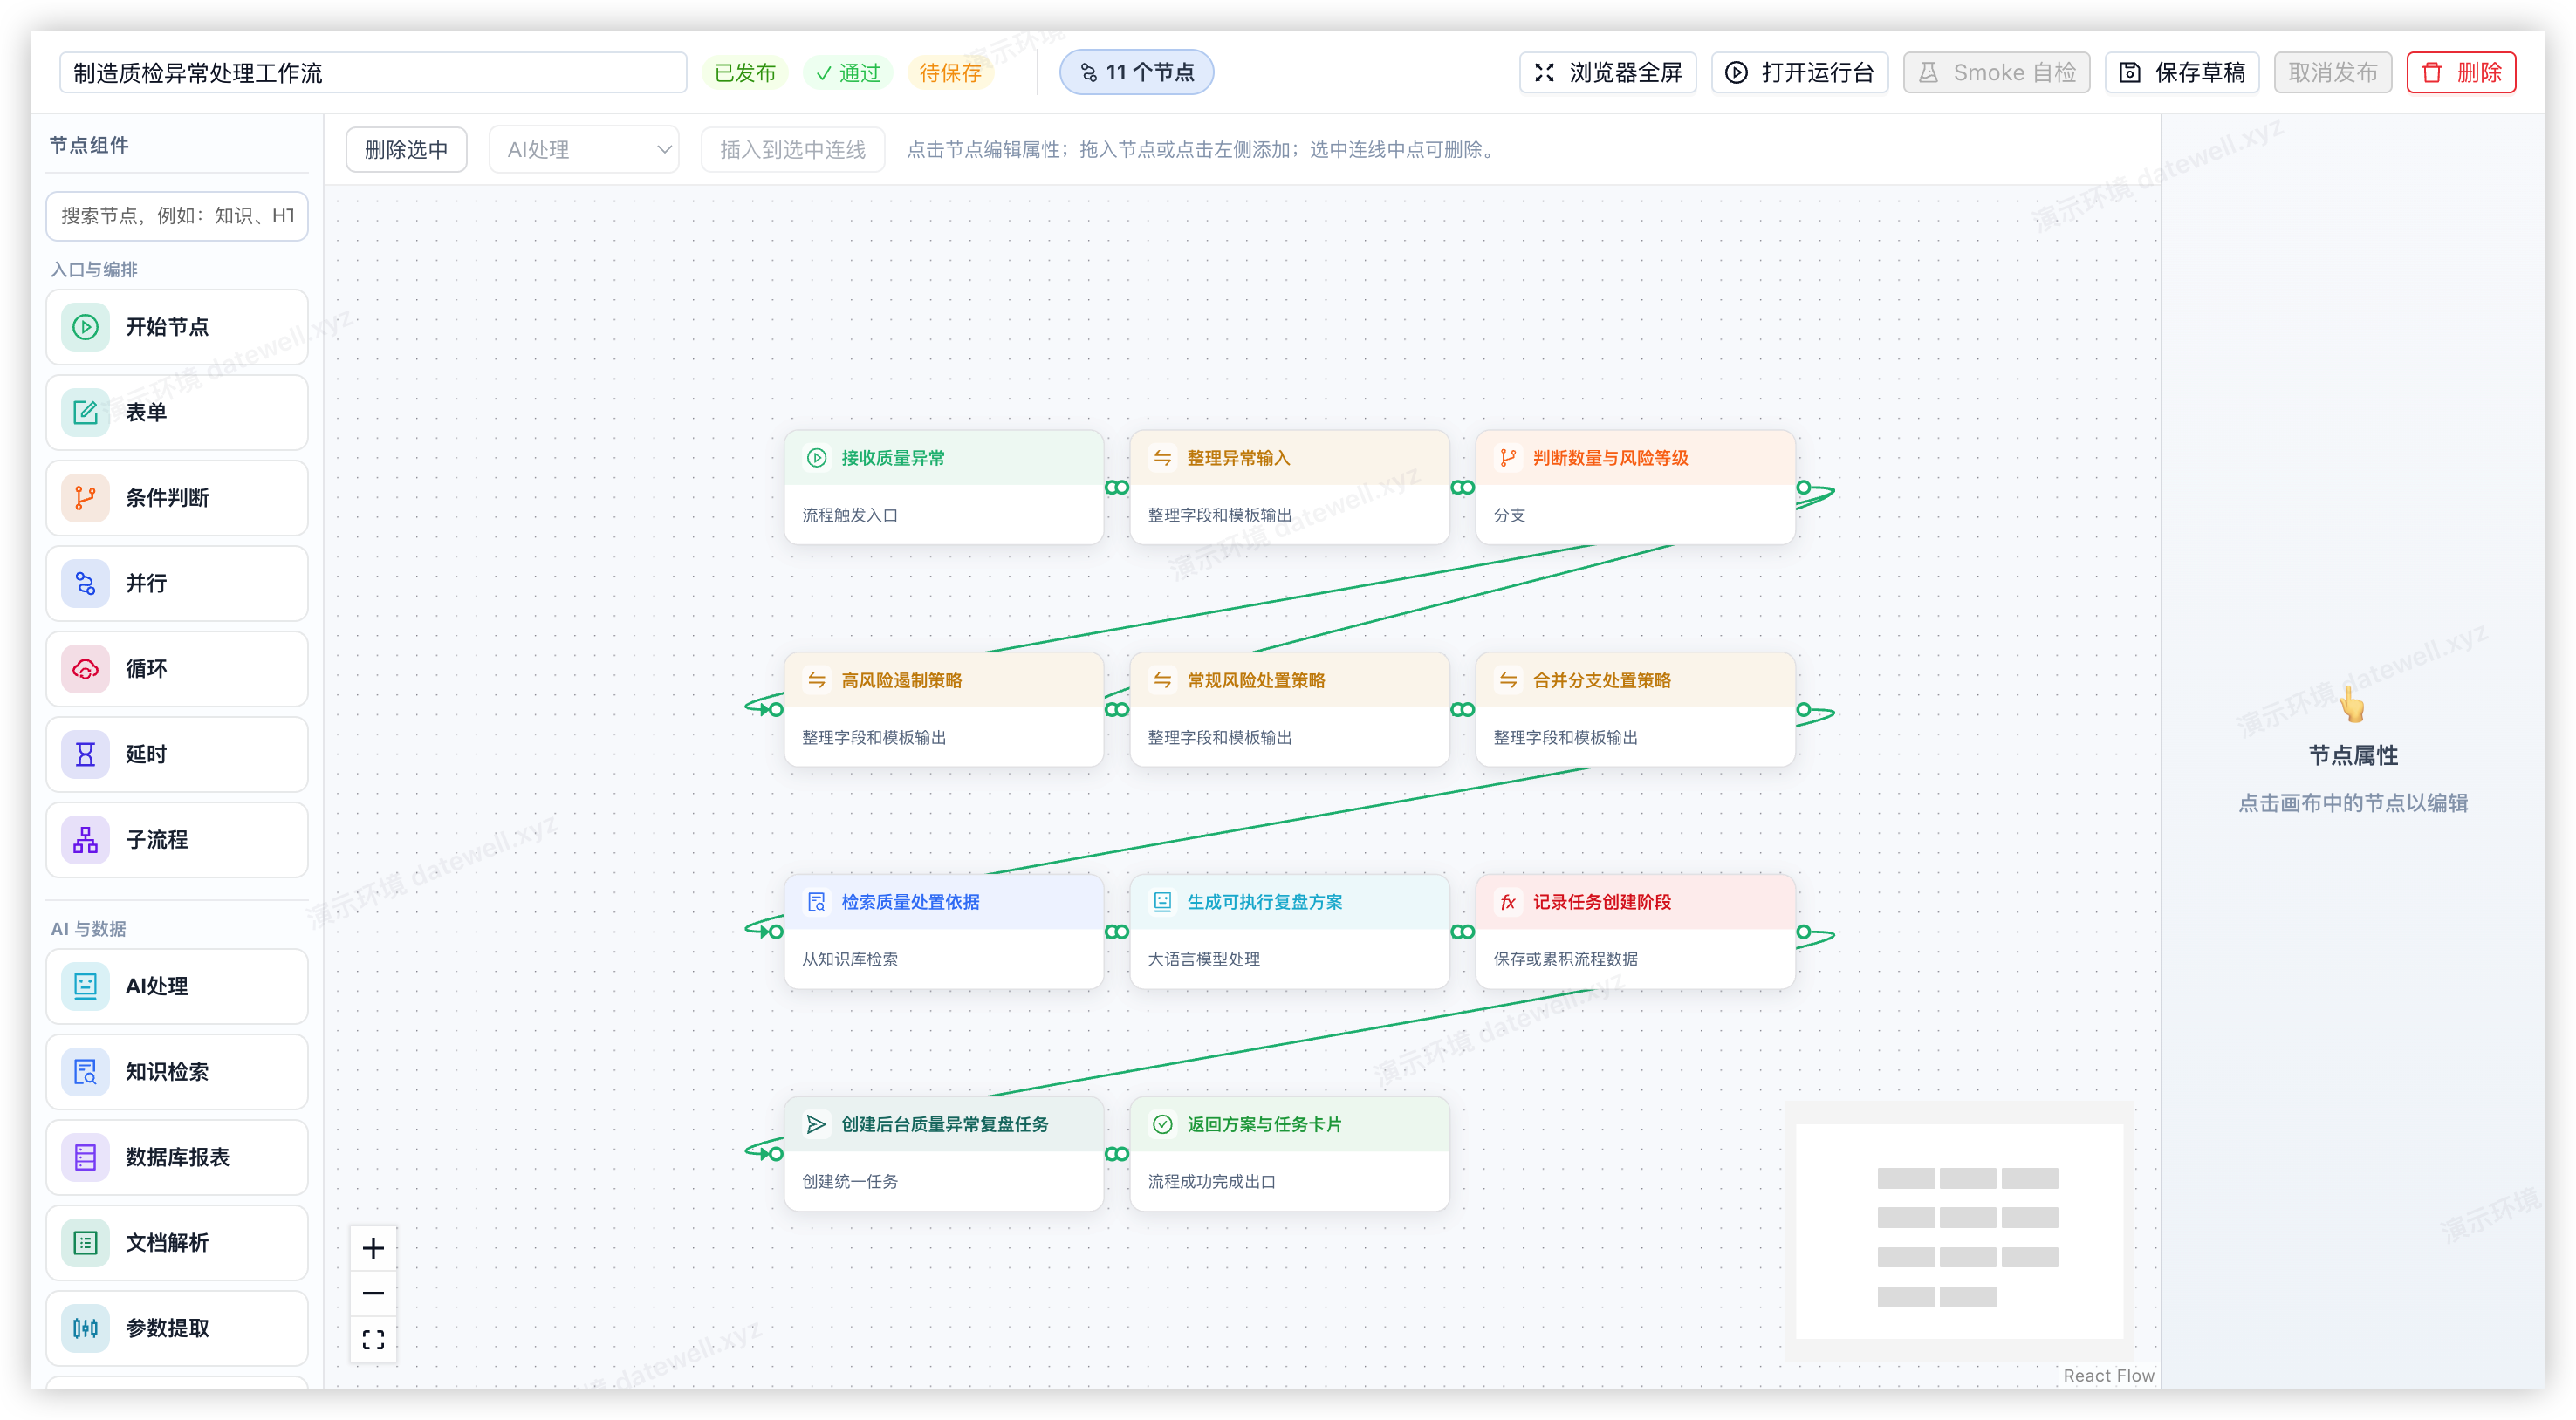Click the minimap thumbnail
This screenshot has width=2576, height=1420.
point(1960,1231)
